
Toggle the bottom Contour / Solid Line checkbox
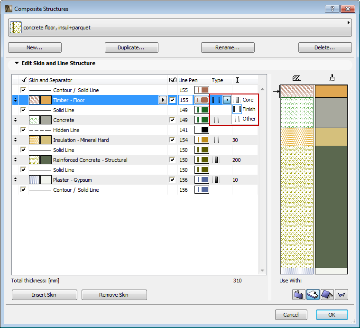(x=23, y=190)
